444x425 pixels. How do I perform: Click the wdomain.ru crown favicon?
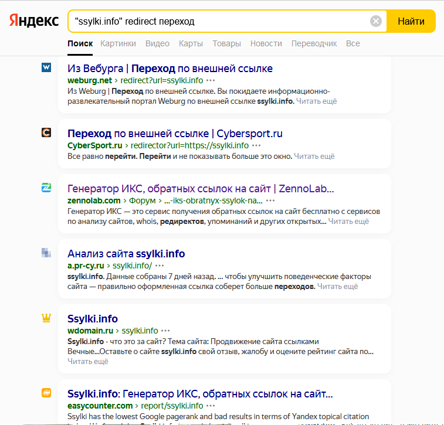(46, 318)
